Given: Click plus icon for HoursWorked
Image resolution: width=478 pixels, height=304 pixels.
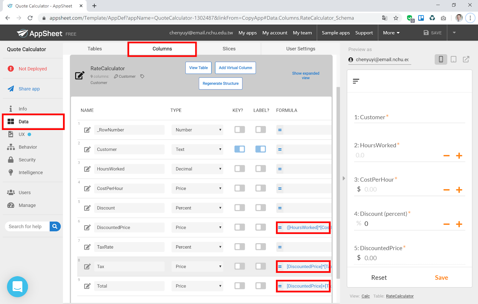Looking at the screenshot, I should point(459,156).
